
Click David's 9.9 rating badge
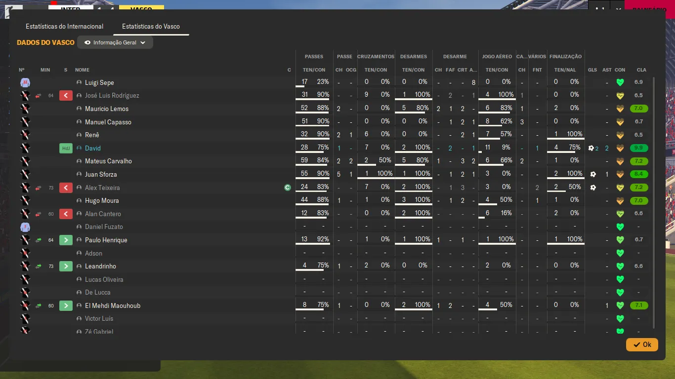[x=639, y=148]
